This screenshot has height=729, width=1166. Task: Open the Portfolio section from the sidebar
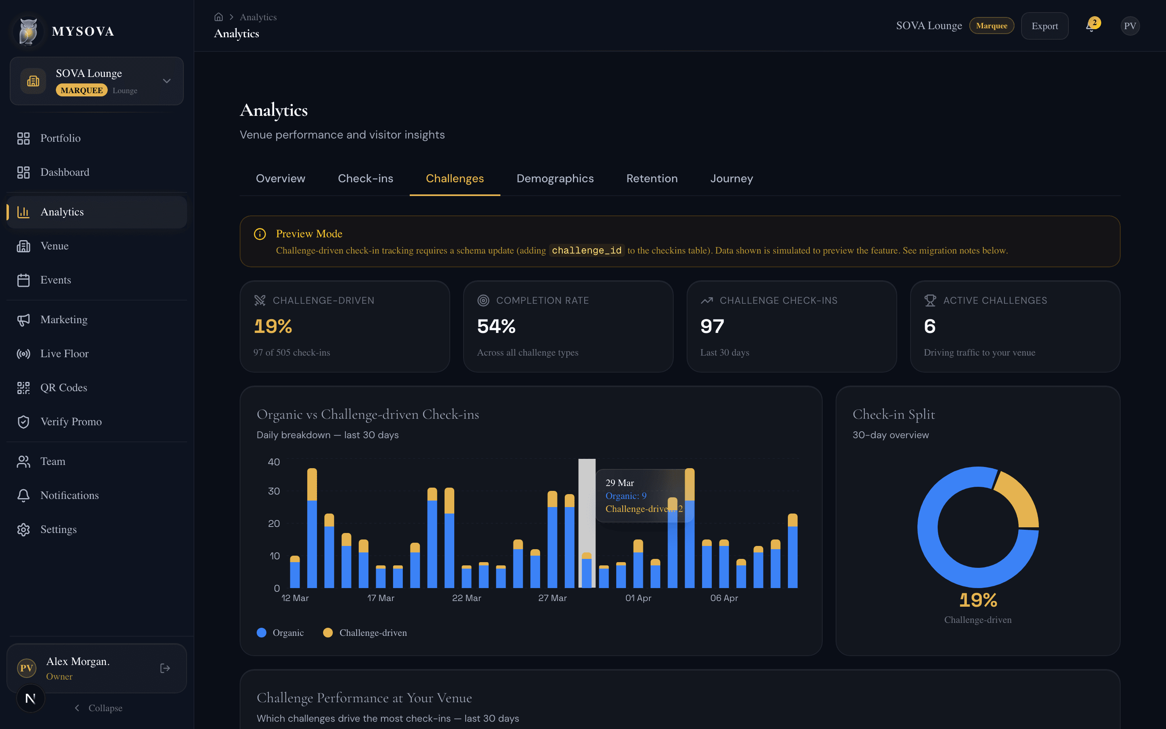pos(60,139)
